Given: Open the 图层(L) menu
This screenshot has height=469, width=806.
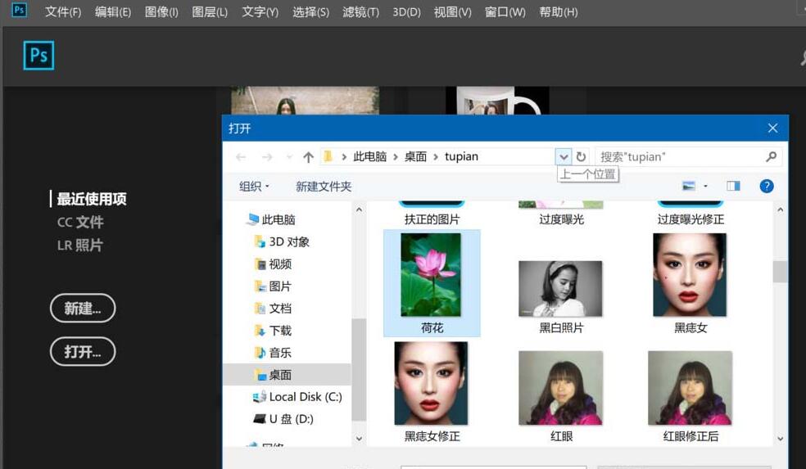Looking at the screenshot, I should tap(210, 11).
